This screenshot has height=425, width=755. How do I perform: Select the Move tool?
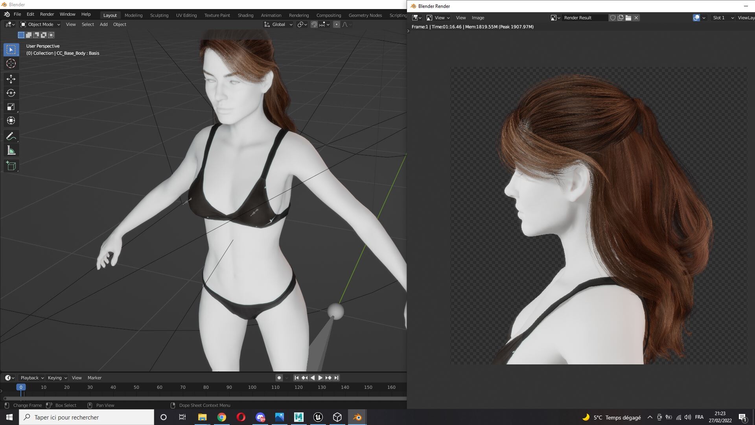point(11,79)
